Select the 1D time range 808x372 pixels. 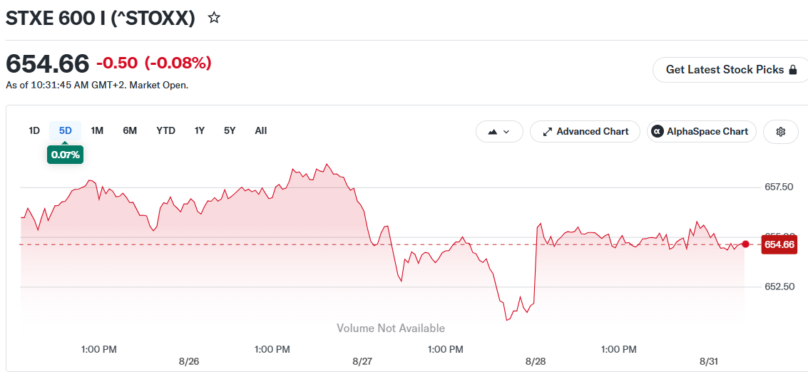(x=34, y=131)
